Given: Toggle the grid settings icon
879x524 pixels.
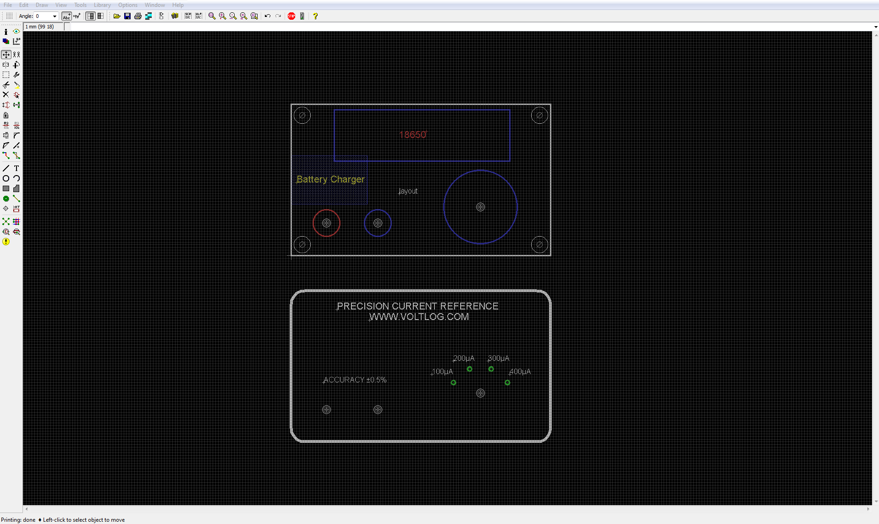Looking at the screenshot, I should [8, 16].
